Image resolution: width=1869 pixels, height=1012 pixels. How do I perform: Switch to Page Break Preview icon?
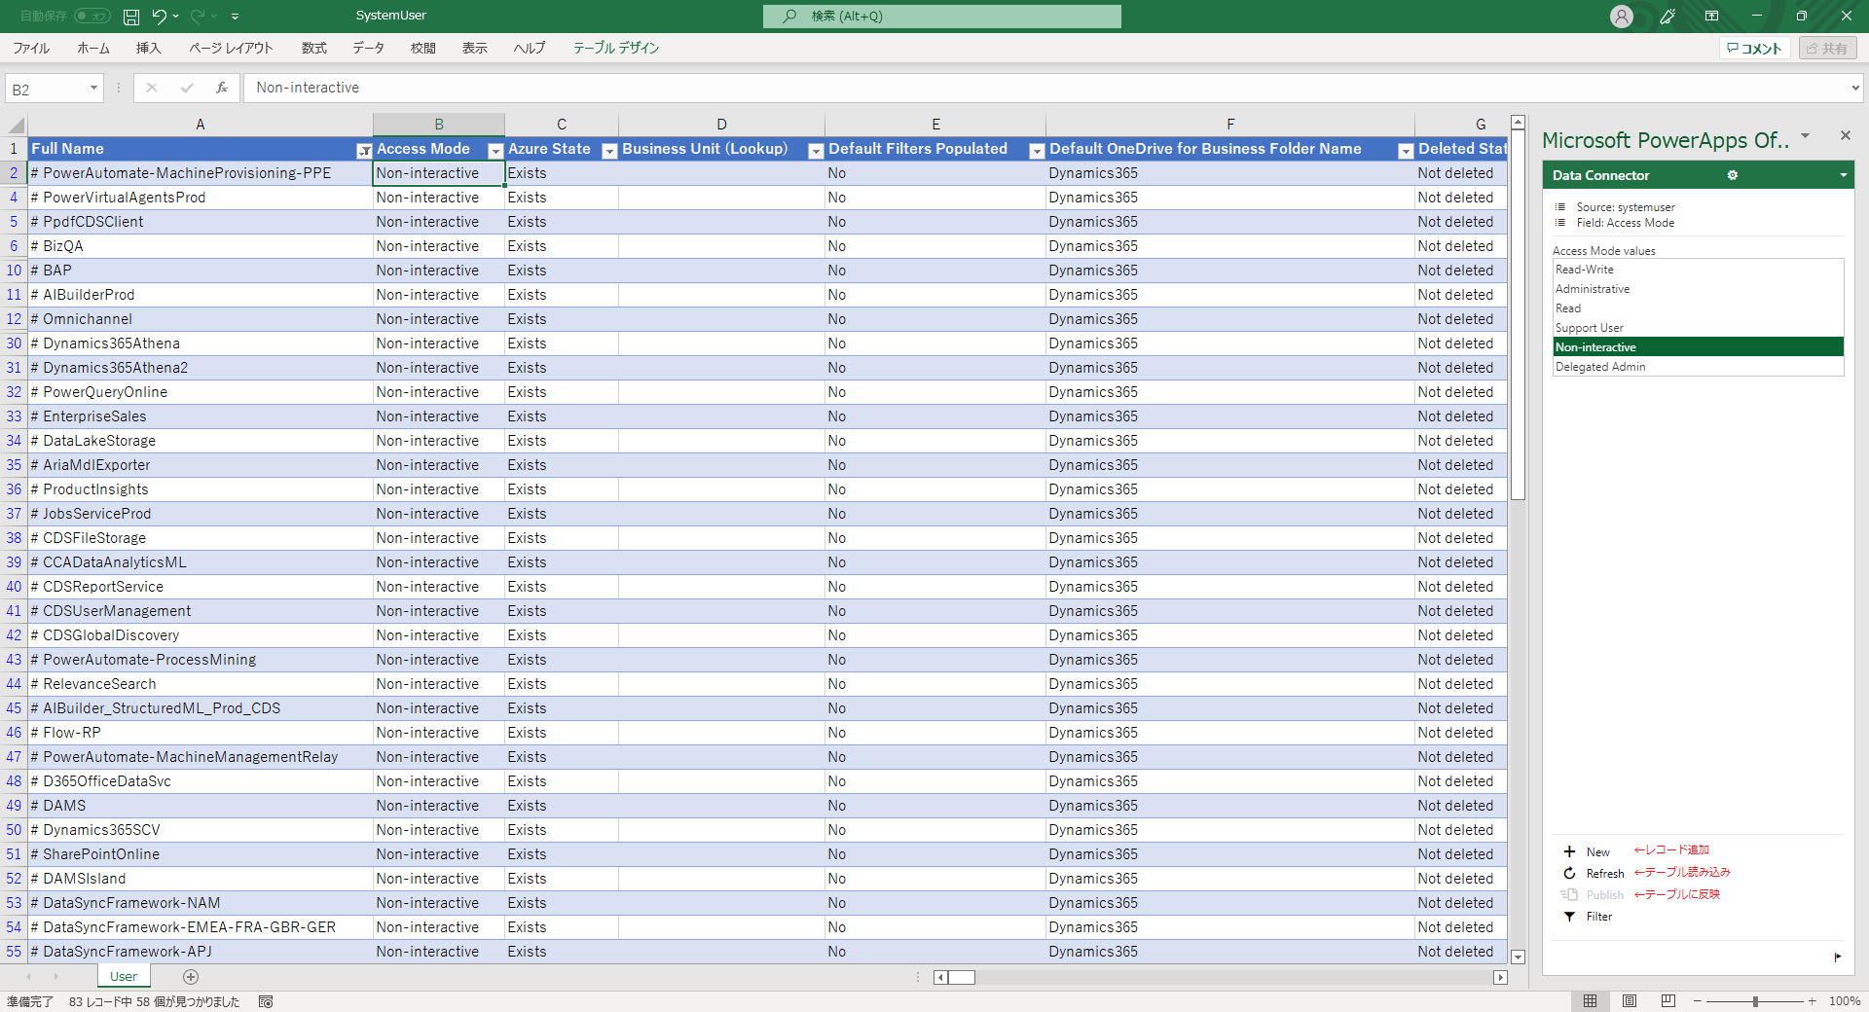tap(1668, 1001)
